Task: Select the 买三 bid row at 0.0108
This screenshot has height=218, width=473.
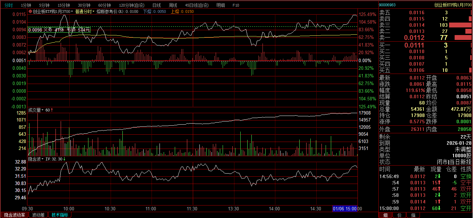Action: [x=425, y=58]
